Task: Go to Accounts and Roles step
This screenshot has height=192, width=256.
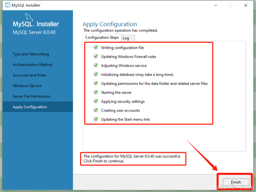Action: (x=29, y=75)
